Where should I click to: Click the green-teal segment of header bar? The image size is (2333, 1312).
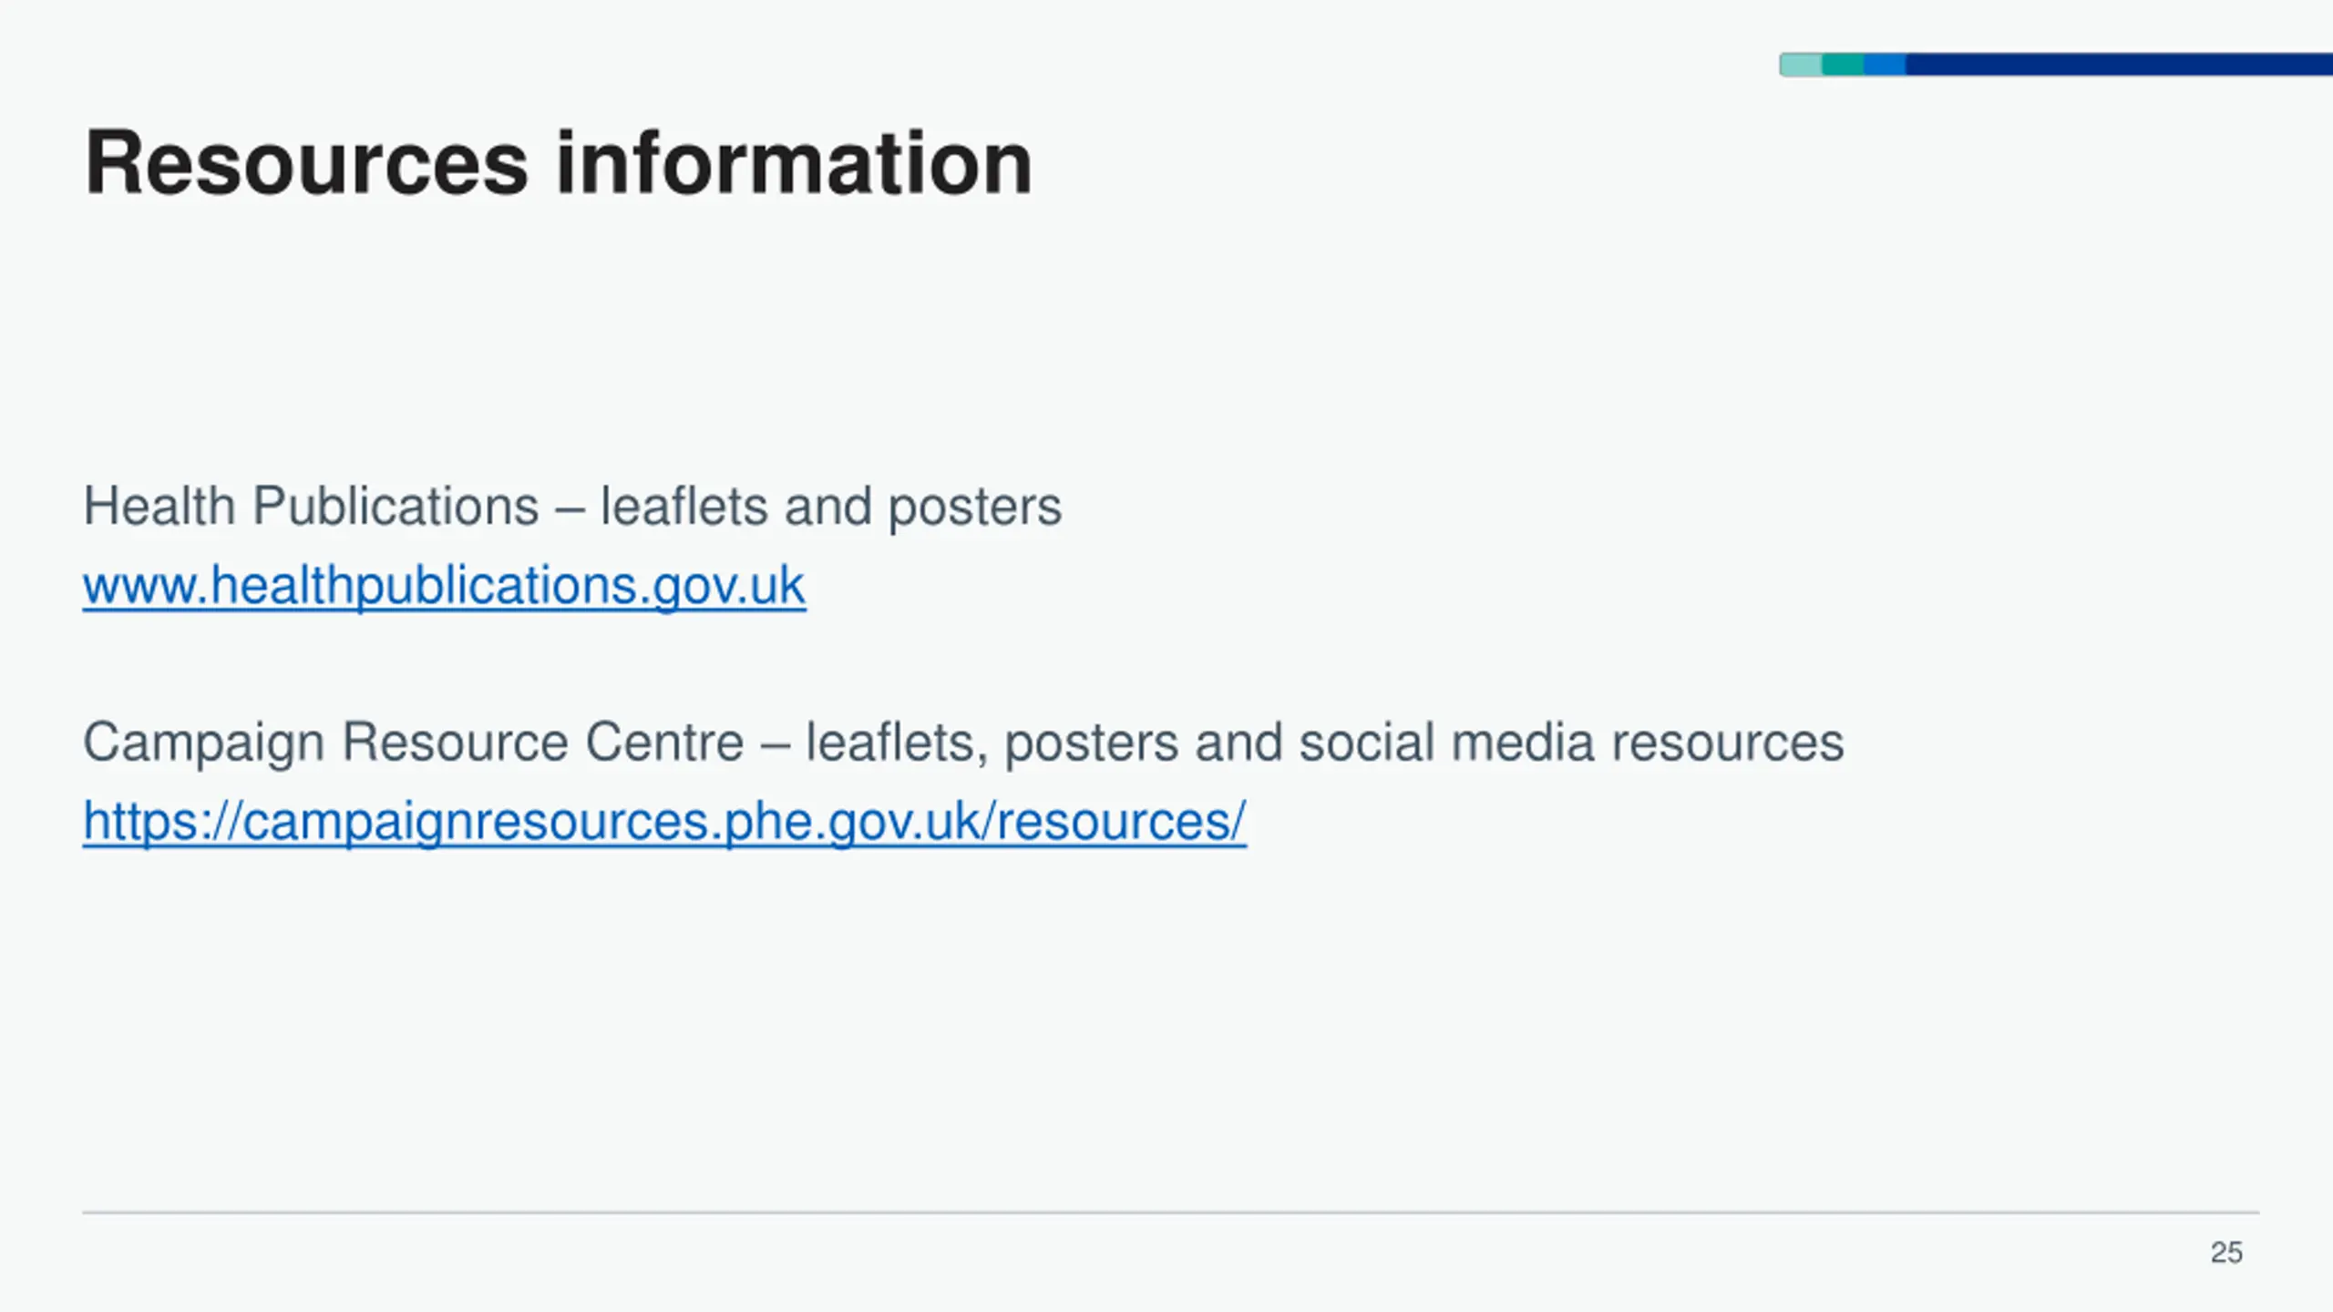point(1843,65)
